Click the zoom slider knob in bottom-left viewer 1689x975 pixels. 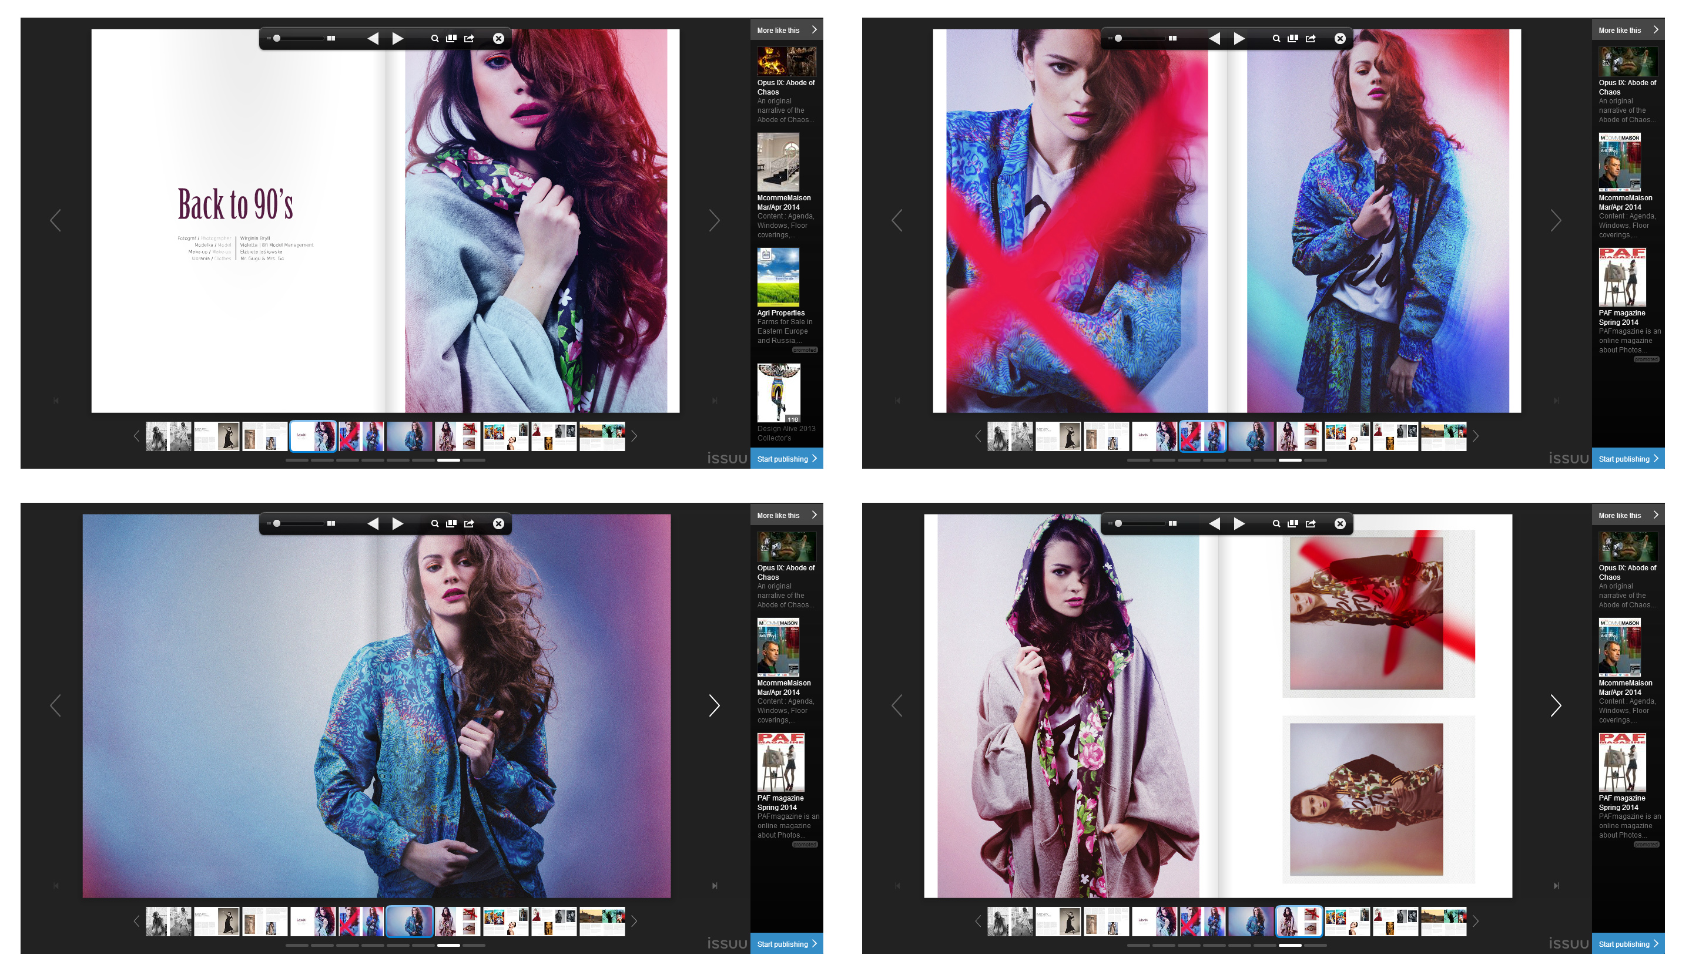click(x=277, y=523)
